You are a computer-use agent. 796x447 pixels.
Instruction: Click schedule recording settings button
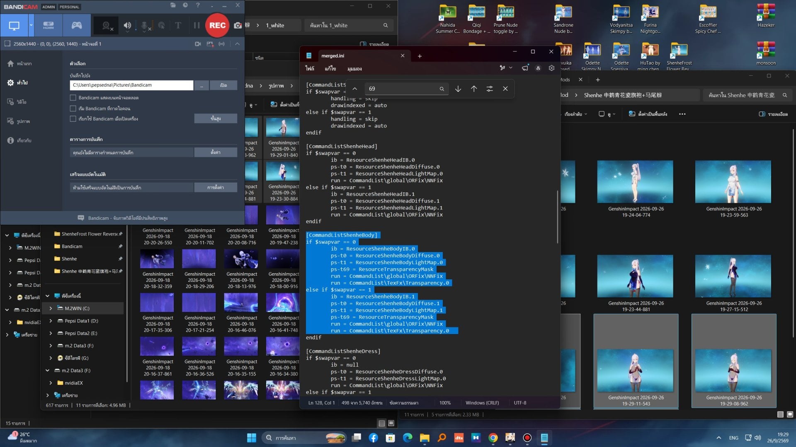coord(216,152)
